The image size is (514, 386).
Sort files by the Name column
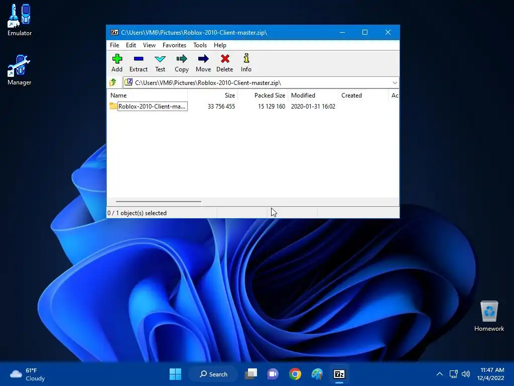pos(147,95)
